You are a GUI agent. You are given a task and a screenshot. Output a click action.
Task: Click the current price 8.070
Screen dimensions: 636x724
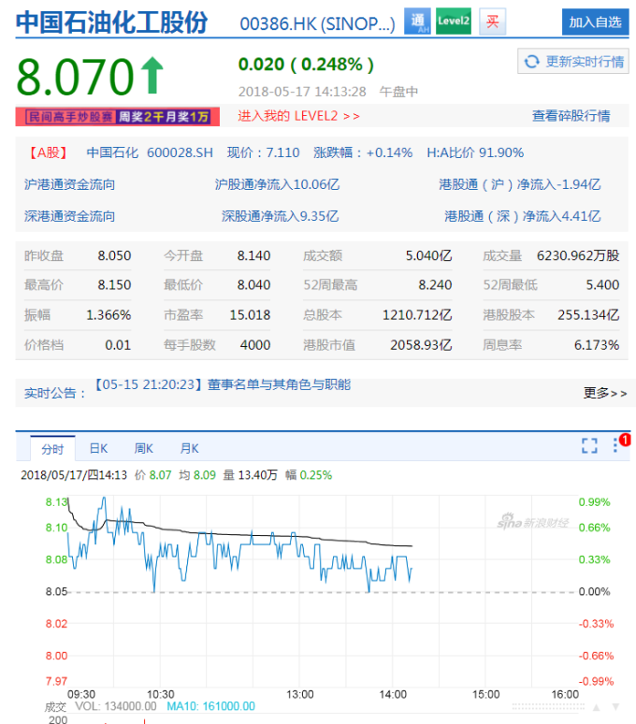tap(75, 76)
